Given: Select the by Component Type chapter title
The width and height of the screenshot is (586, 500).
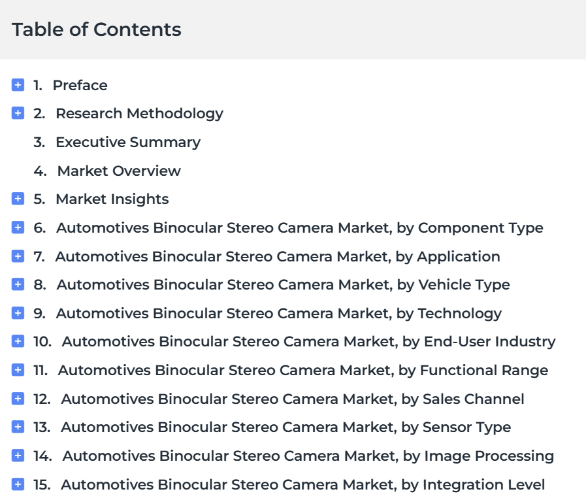Looking at the screenshot, I should pos(300,228).
